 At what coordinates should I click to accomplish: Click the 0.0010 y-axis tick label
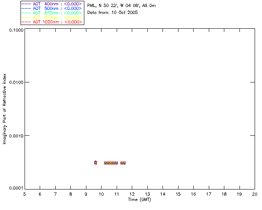pyautogui.click(x=16, y=136)
